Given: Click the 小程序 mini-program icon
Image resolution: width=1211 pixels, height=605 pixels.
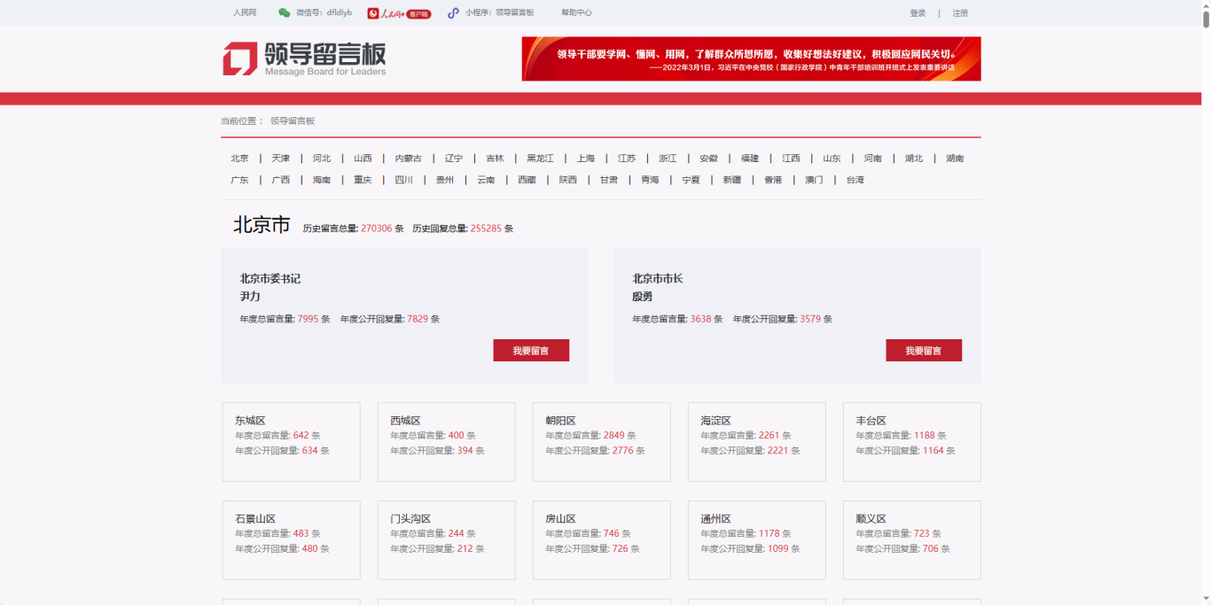Looking at the screenshot, I should [x=453, y=13].
